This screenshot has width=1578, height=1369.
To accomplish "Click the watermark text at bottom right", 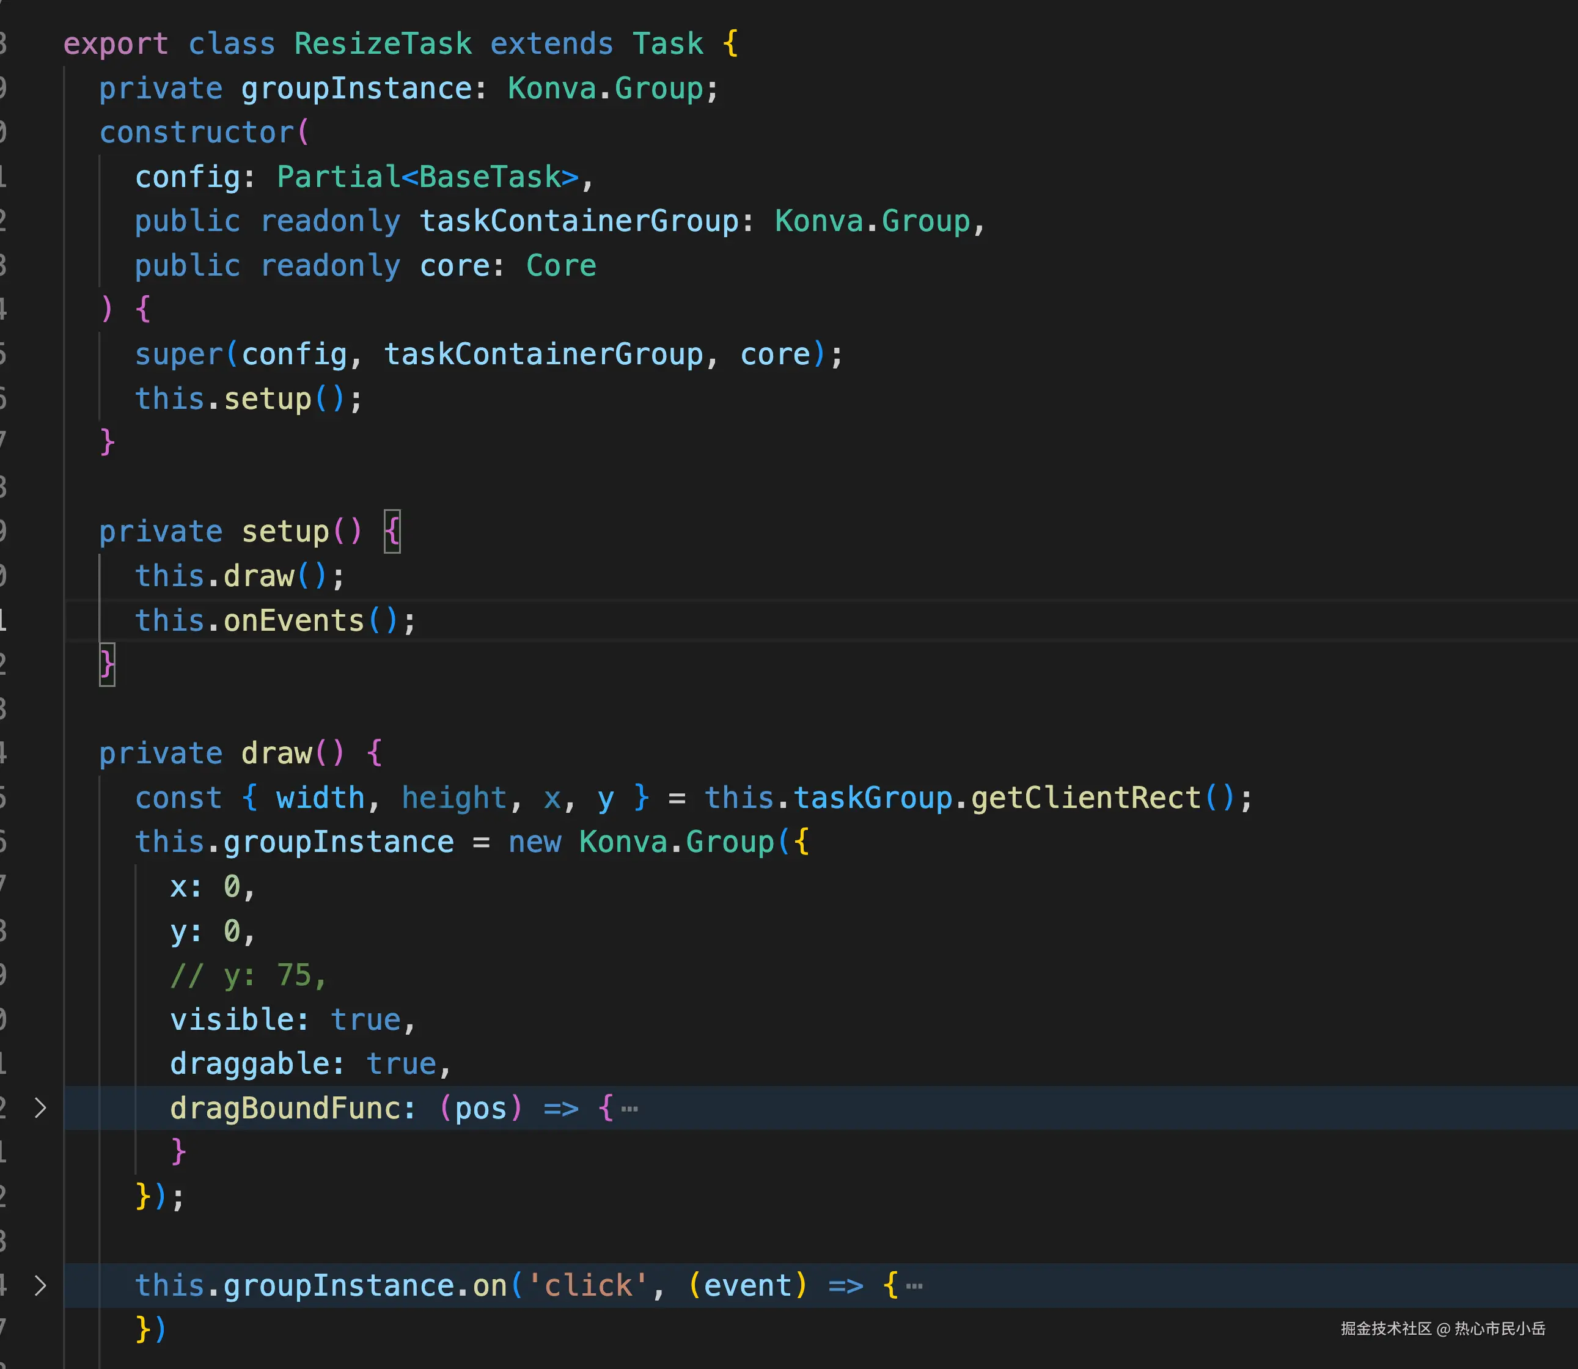I will pos(1442,1329).
